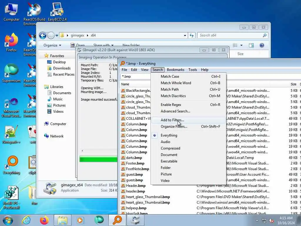This screenshot has height=226, width=301.
Task: Click the Size column header in Everything
Action: (293, 84)
